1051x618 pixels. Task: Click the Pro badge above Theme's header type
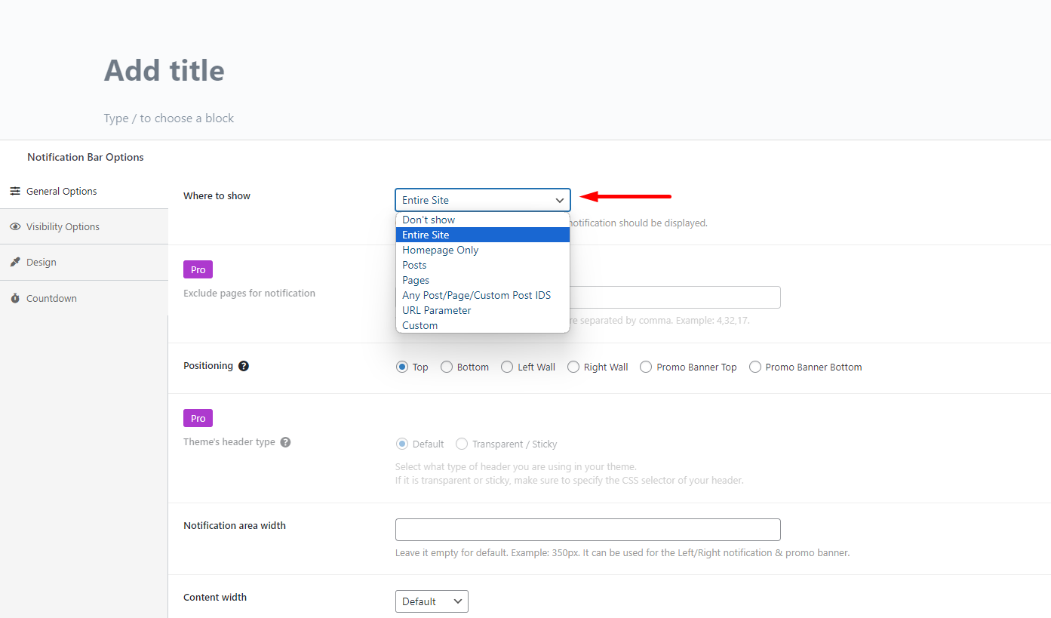[x=198, y=419]
